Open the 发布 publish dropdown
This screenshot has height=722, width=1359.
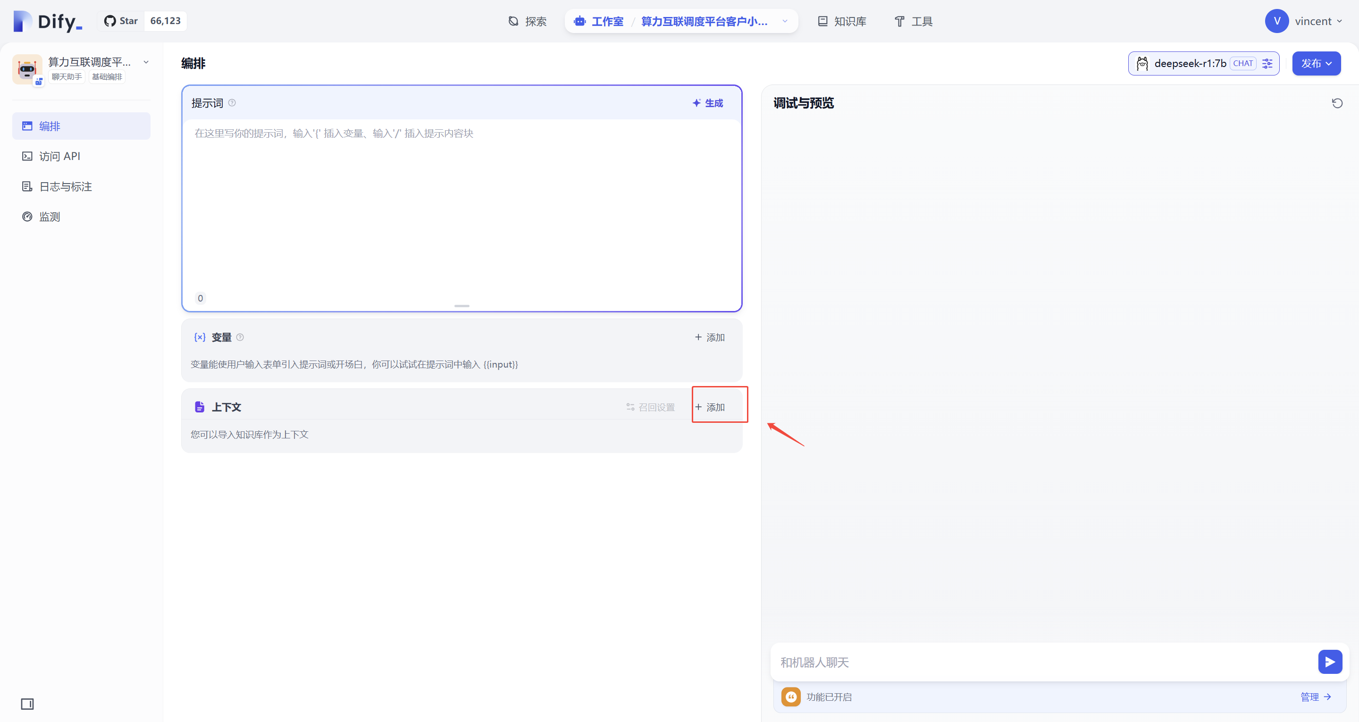click(1316, 63)
